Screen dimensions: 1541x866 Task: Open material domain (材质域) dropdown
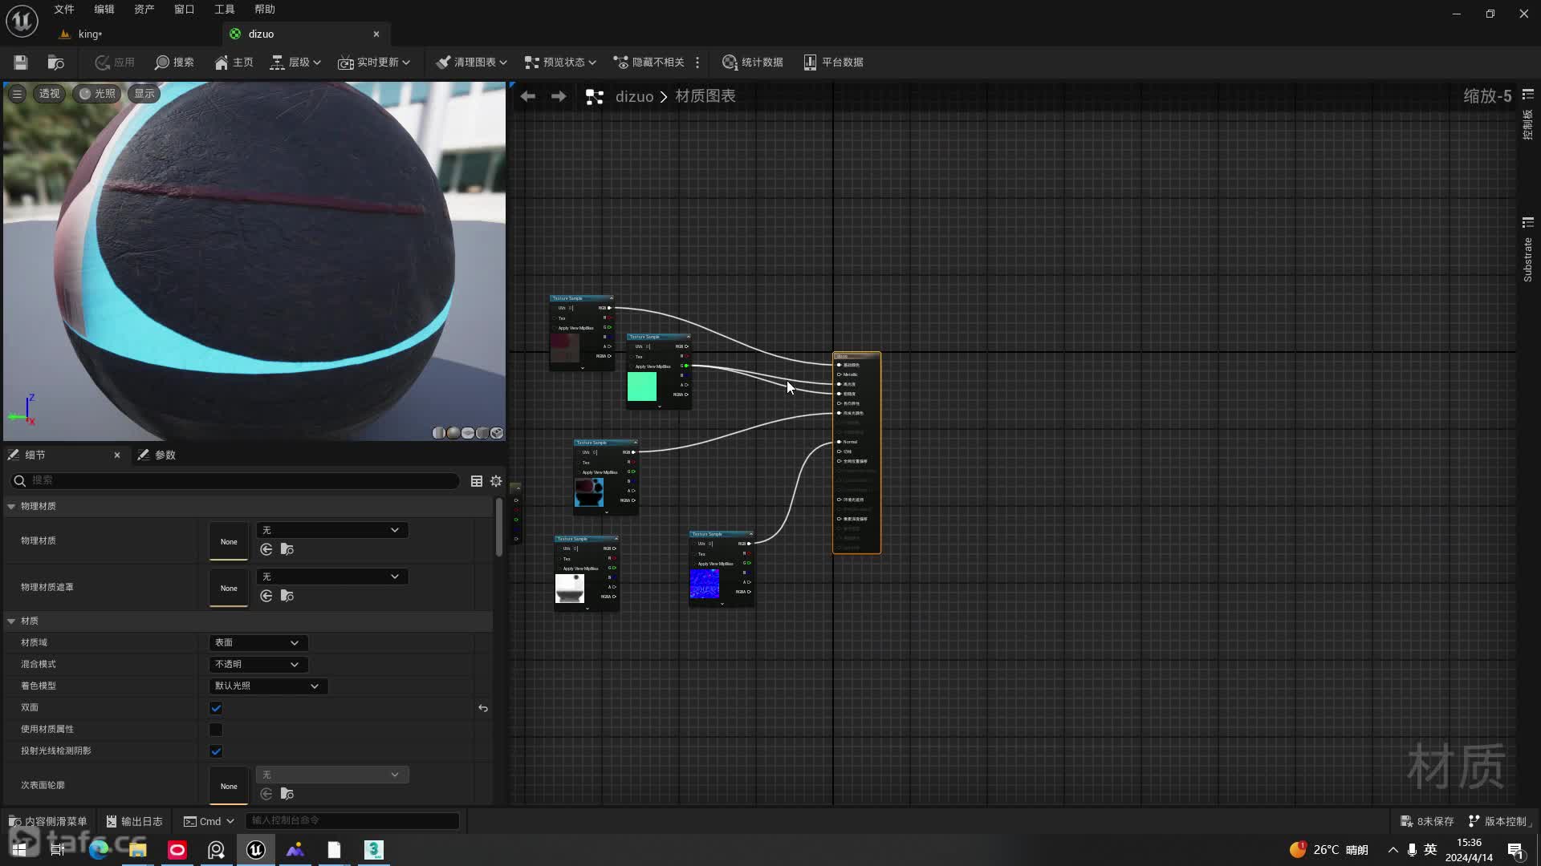(258, 642)
